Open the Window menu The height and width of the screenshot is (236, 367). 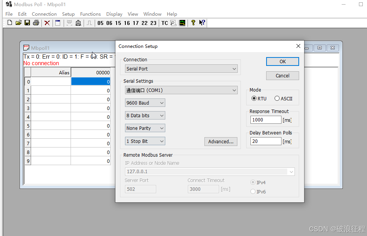coord(152,14)
